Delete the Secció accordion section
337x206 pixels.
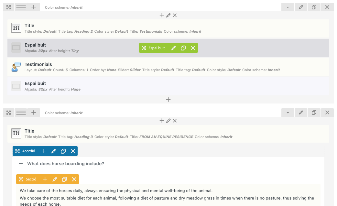pos(74,179)
